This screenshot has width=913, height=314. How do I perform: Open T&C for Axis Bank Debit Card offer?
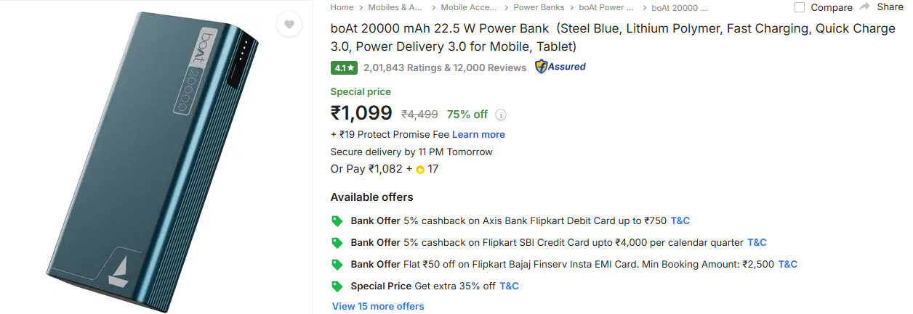pyautogui.click(x=680, y=220)
